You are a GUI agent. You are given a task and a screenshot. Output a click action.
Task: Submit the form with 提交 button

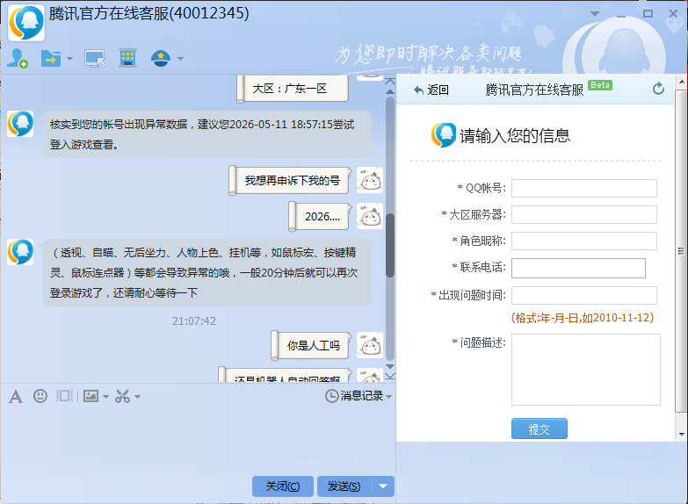pyautogui.click(x=540, y=428)
